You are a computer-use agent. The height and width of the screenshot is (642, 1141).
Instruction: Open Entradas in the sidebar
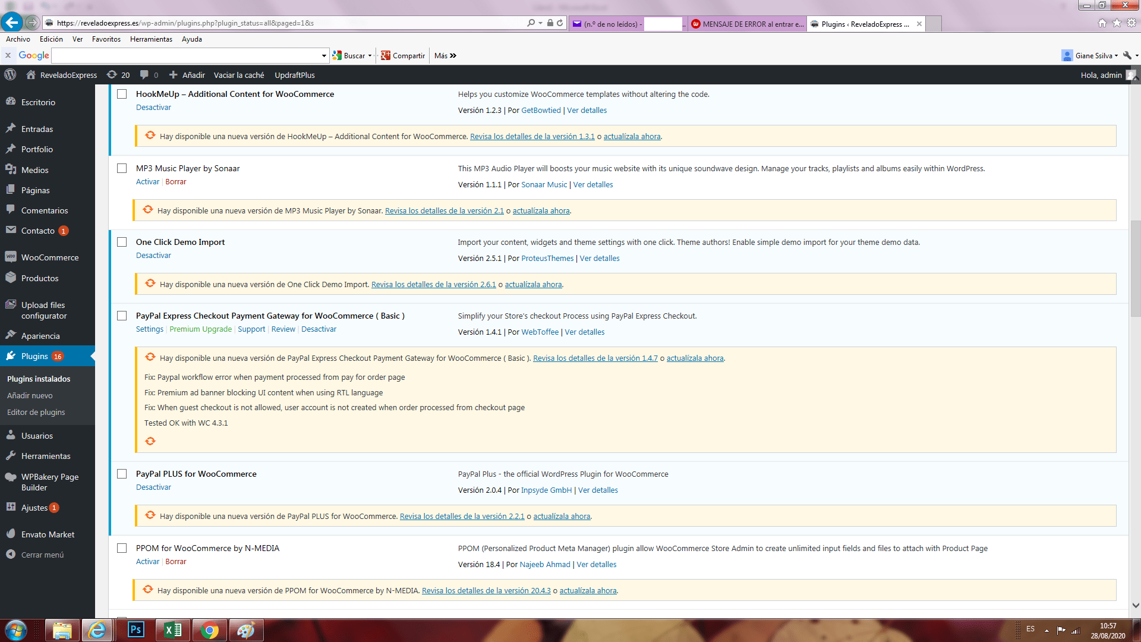pos(37,129)
